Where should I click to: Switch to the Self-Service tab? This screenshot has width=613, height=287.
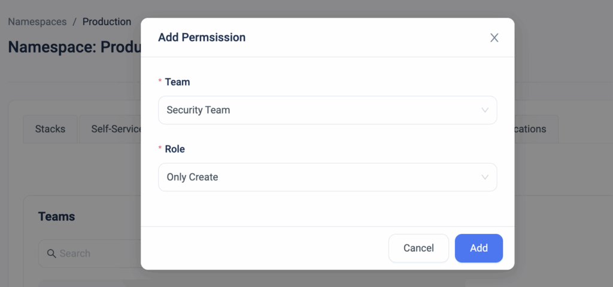[x=110, y=129]
